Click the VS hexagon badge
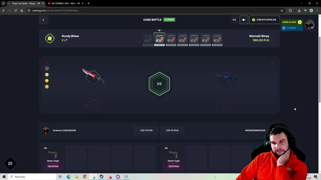 coord(159,84)
